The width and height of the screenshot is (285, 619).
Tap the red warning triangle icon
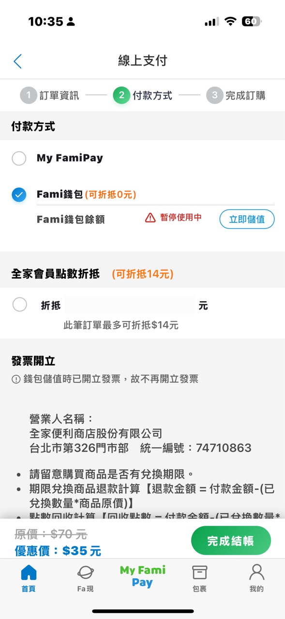[150, 218]
